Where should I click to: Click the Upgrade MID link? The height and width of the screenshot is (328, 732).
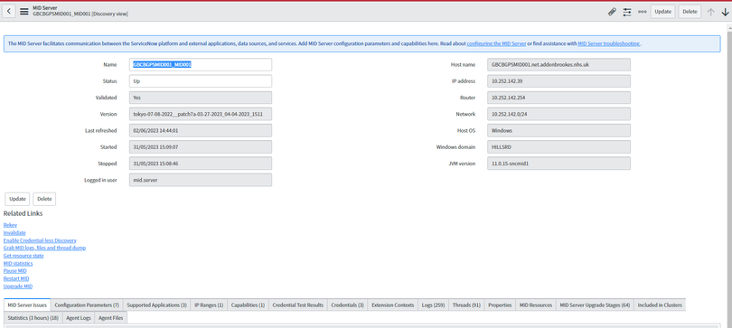coord(18,286)
